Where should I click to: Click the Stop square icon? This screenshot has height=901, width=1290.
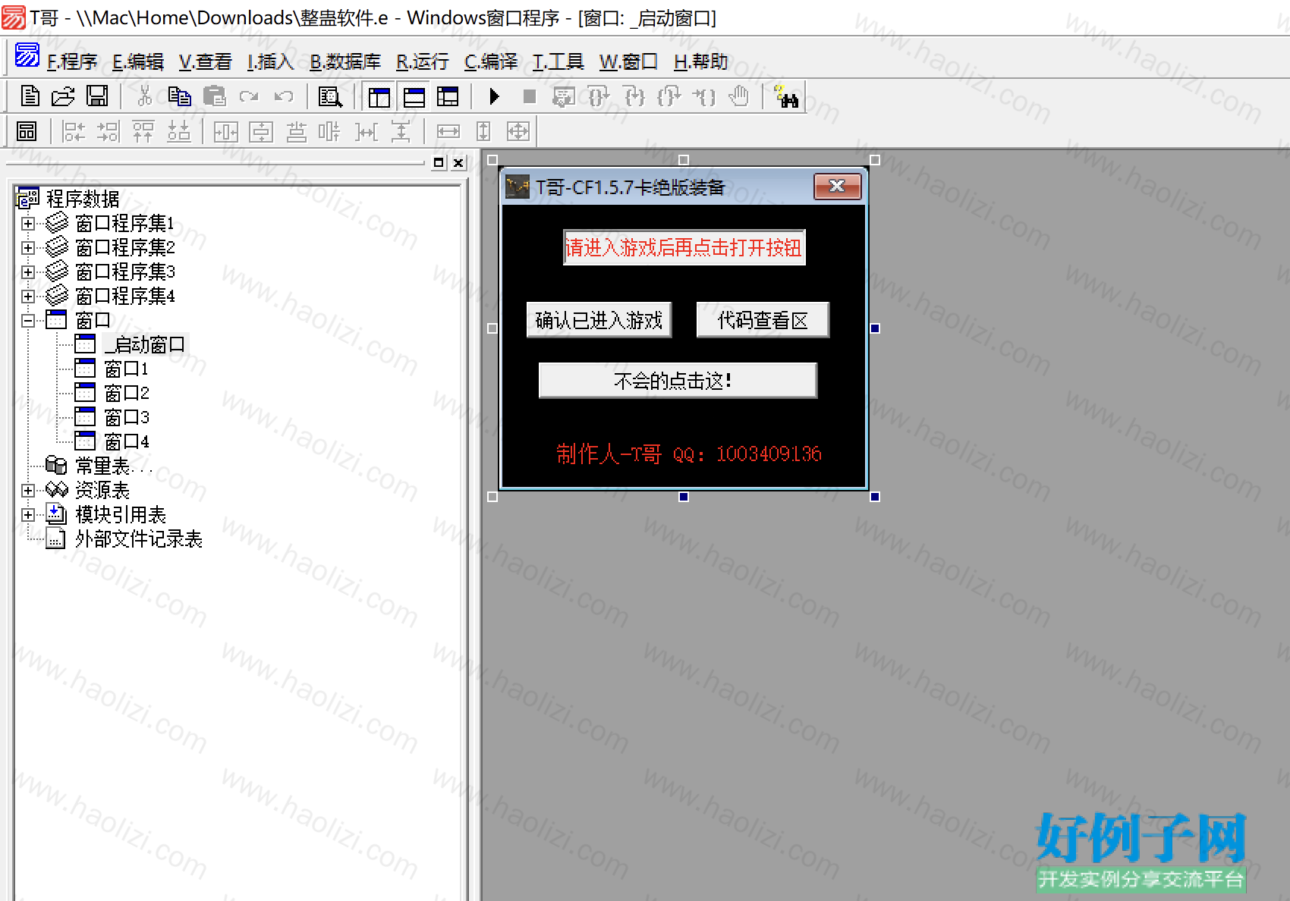[x=530, y=96]
